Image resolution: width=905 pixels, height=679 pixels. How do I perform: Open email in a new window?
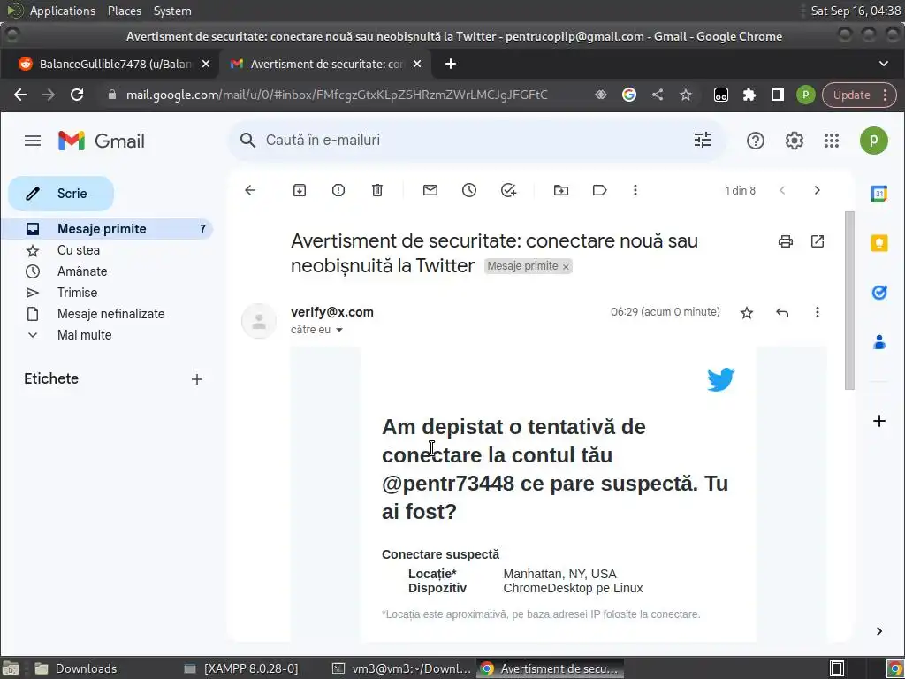click(818, 241)
